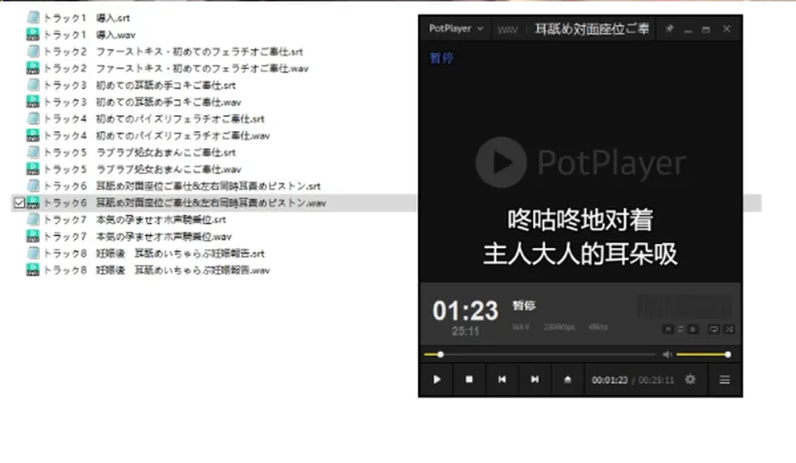Click the file icon of the トラック3 .srt row
Viewport: 796px width, 463px height.
click(x=33, y=85)
